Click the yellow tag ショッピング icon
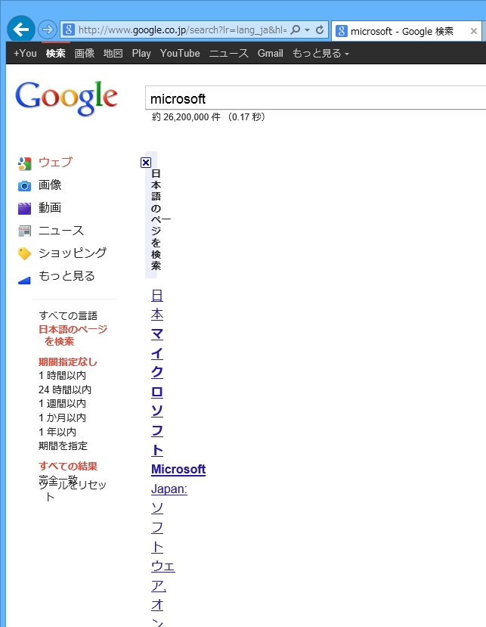 (x=24, y=253)
